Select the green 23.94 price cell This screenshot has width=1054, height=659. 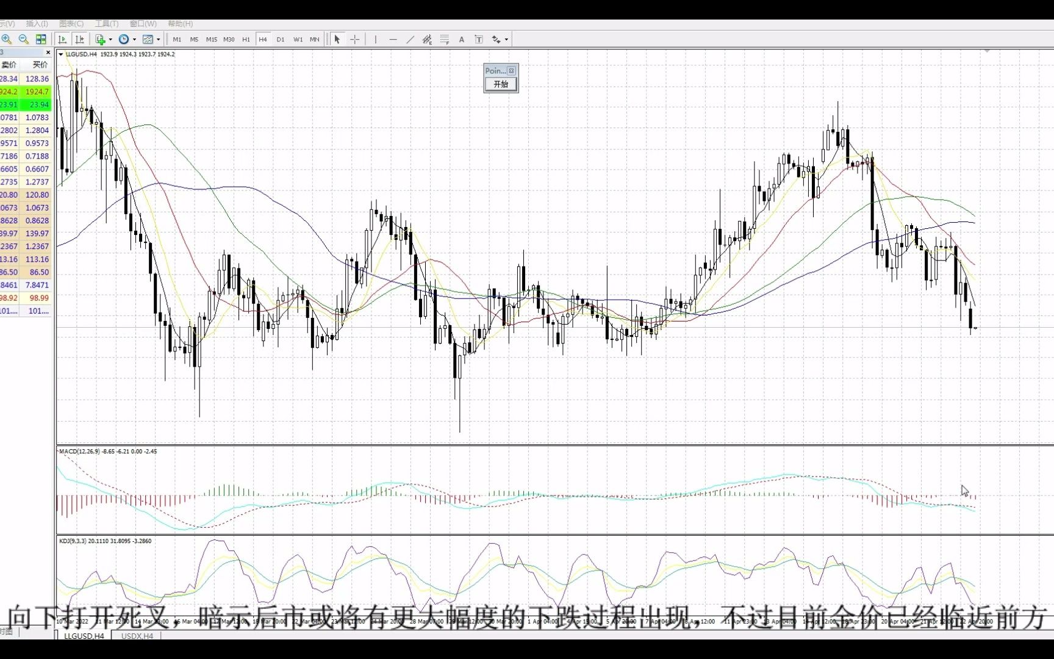37,104
